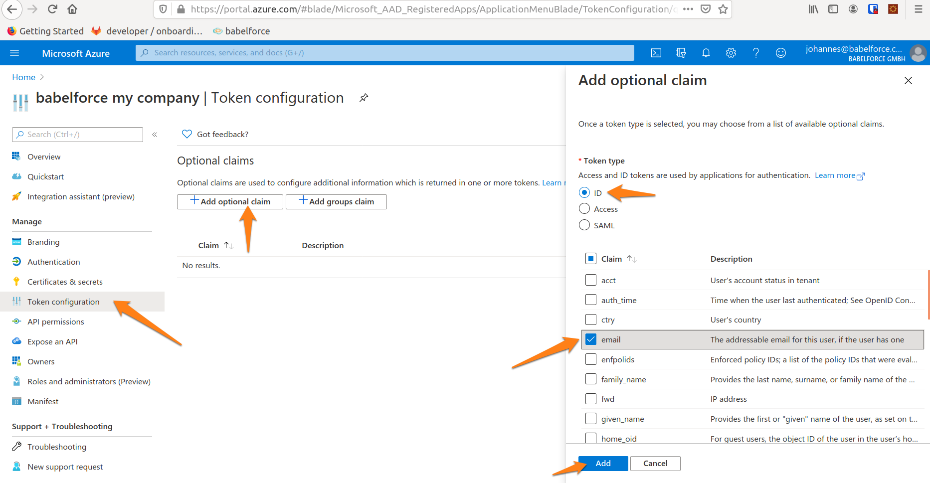Open babelforce bookmark

point(241,31)
